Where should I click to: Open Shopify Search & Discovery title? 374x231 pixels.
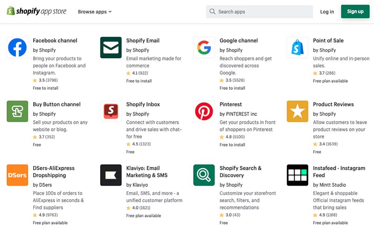[240, 172]
